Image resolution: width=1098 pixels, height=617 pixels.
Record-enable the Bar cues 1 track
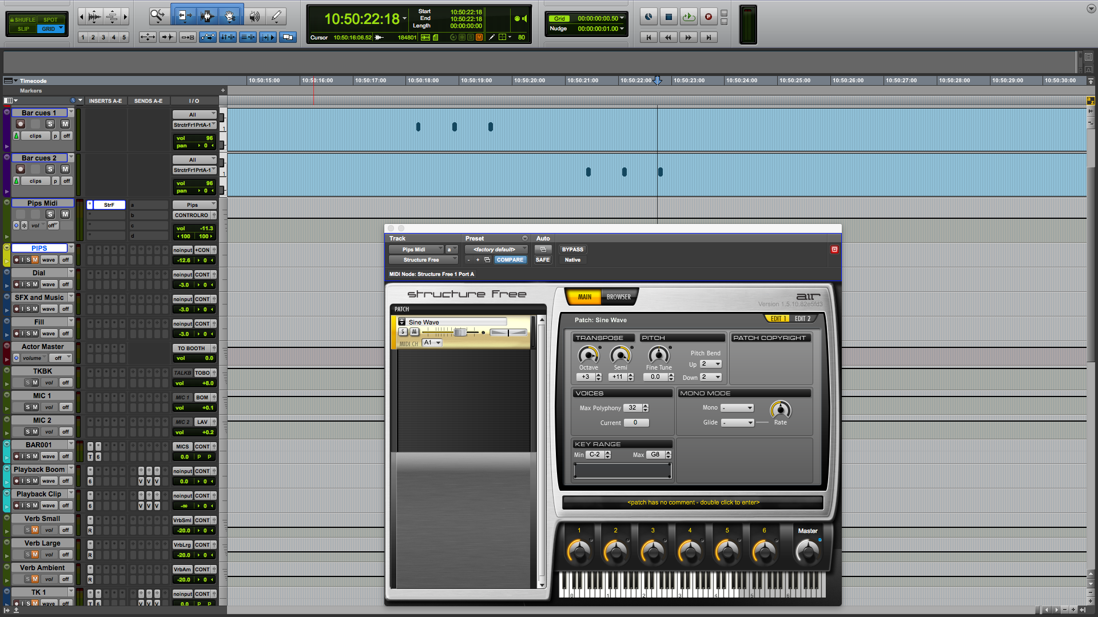click(21, 124)
